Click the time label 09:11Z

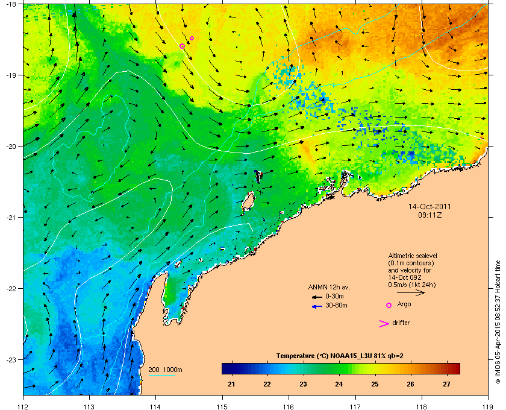pos(430,215)
